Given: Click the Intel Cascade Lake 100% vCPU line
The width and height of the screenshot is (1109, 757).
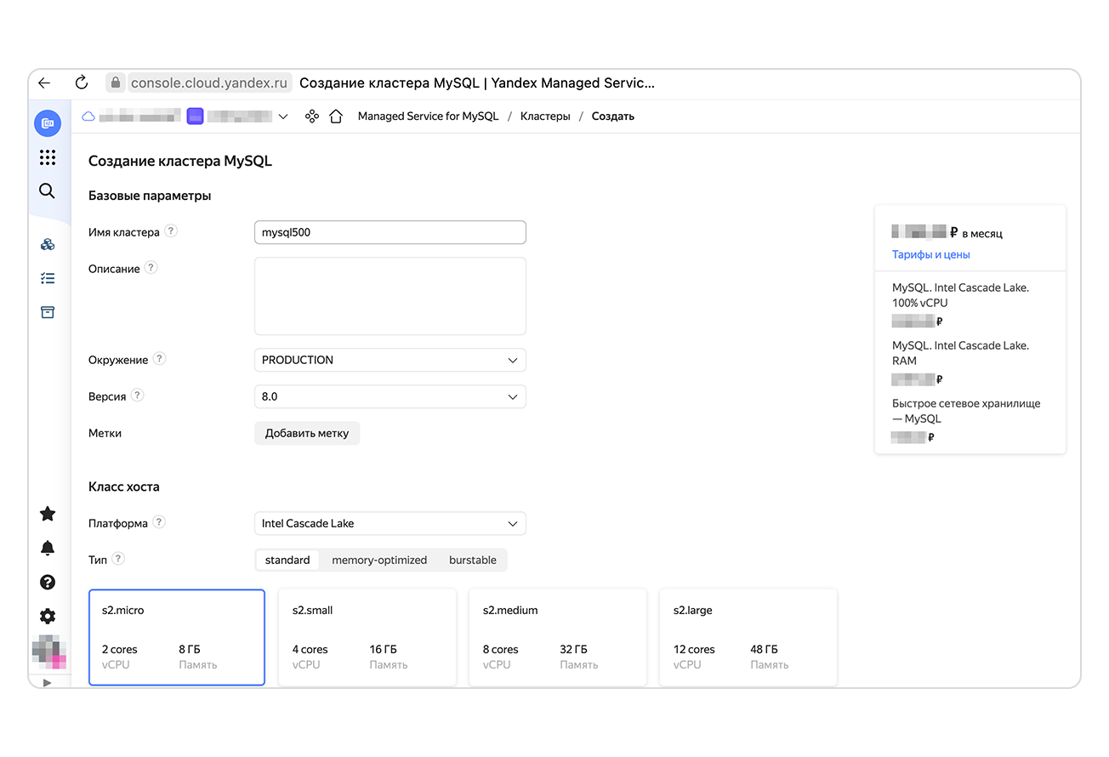Looking at the screenshot, I should point(960,295).
